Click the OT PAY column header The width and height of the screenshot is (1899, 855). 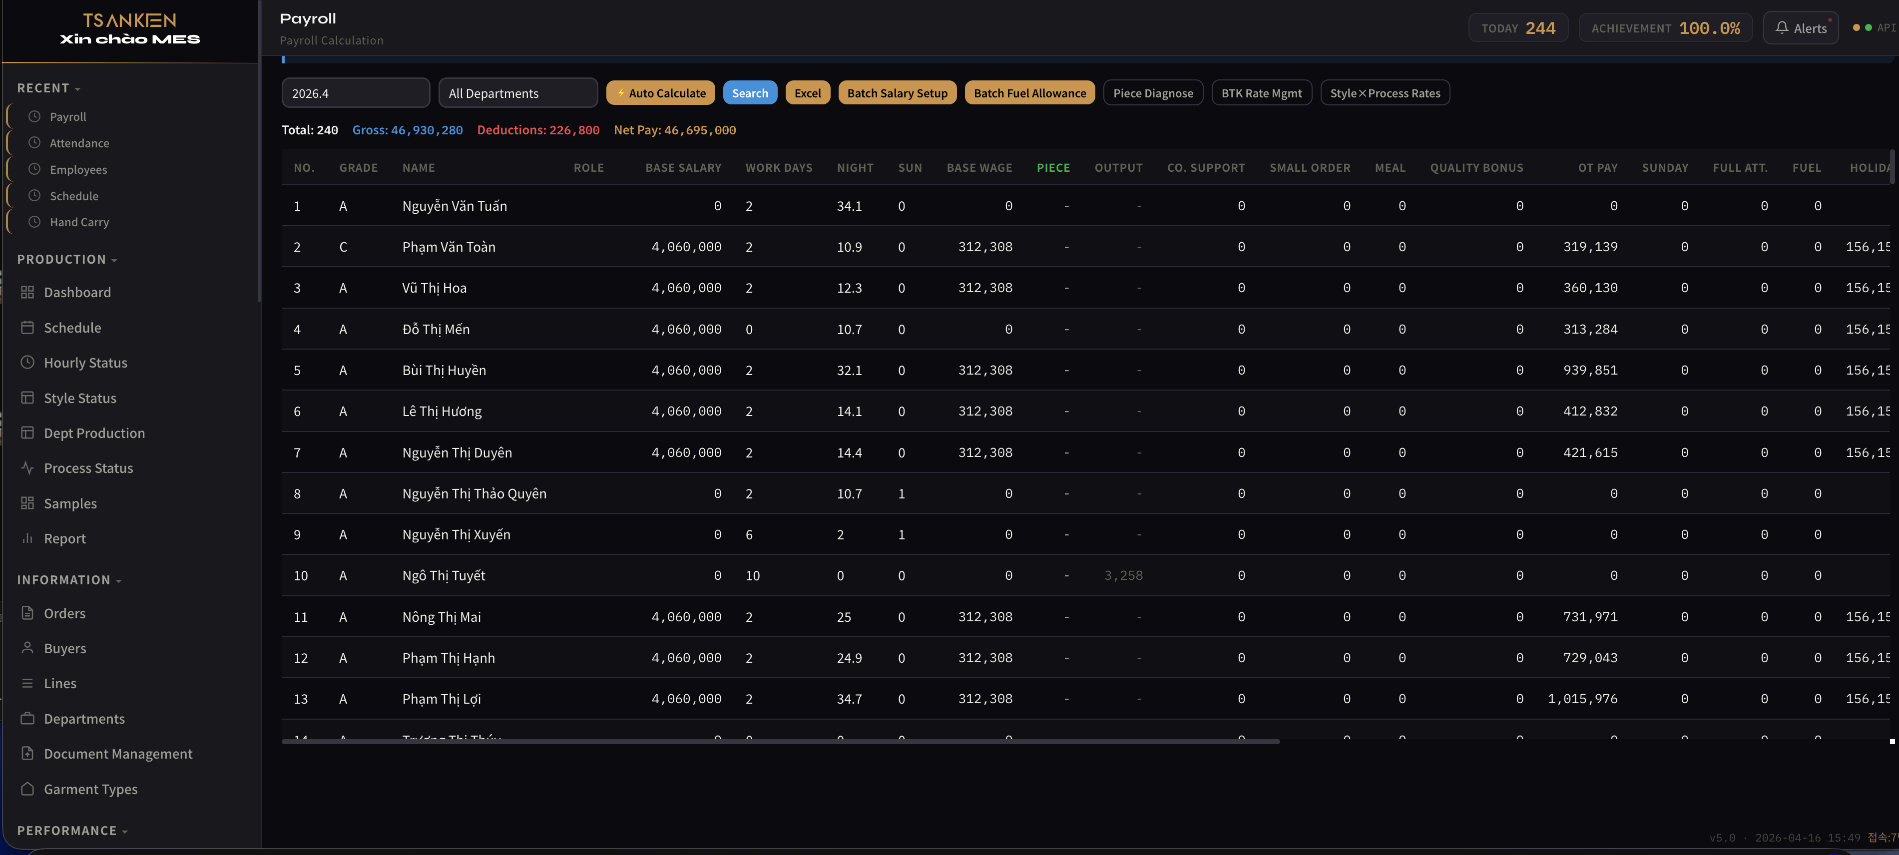coord(1597,168)
